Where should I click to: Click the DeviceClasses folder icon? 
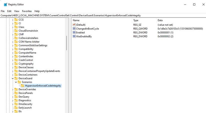tap(16, 67)
